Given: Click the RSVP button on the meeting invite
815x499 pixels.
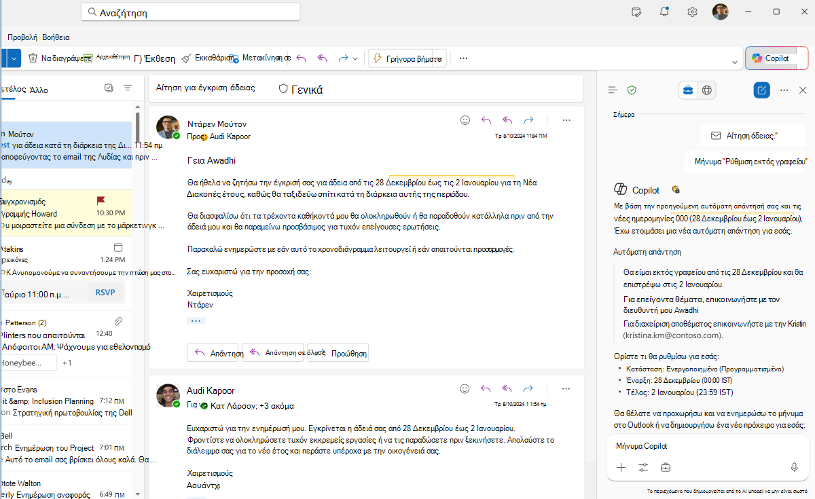Looking at the screenshot, I should point(105,293).
